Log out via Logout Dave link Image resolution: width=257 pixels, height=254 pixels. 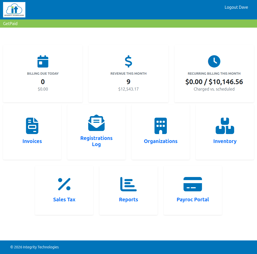pyautogui.click(x=236, y=7)
